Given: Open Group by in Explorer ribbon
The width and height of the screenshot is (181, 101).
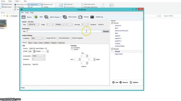Looking at the screenshot, I should tap(68, 4).
